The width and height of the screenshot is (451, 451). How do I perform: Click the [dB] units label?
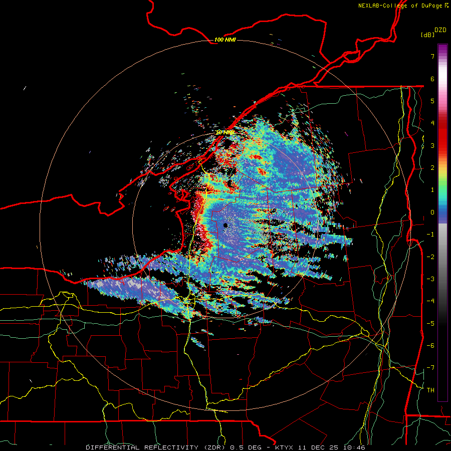tap(427, 35)
